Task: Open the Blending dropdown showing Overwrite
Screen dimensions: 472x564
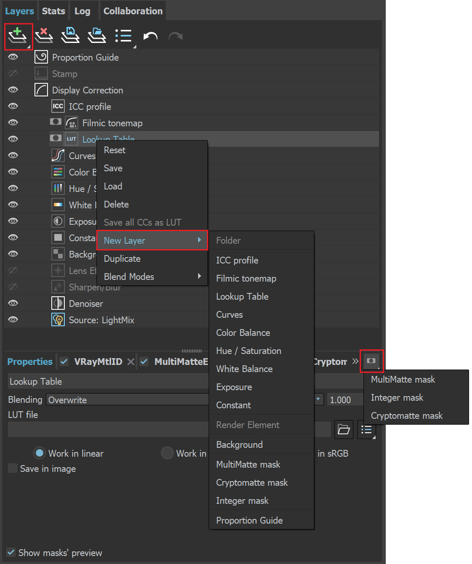Action: (x=126, y=399)
